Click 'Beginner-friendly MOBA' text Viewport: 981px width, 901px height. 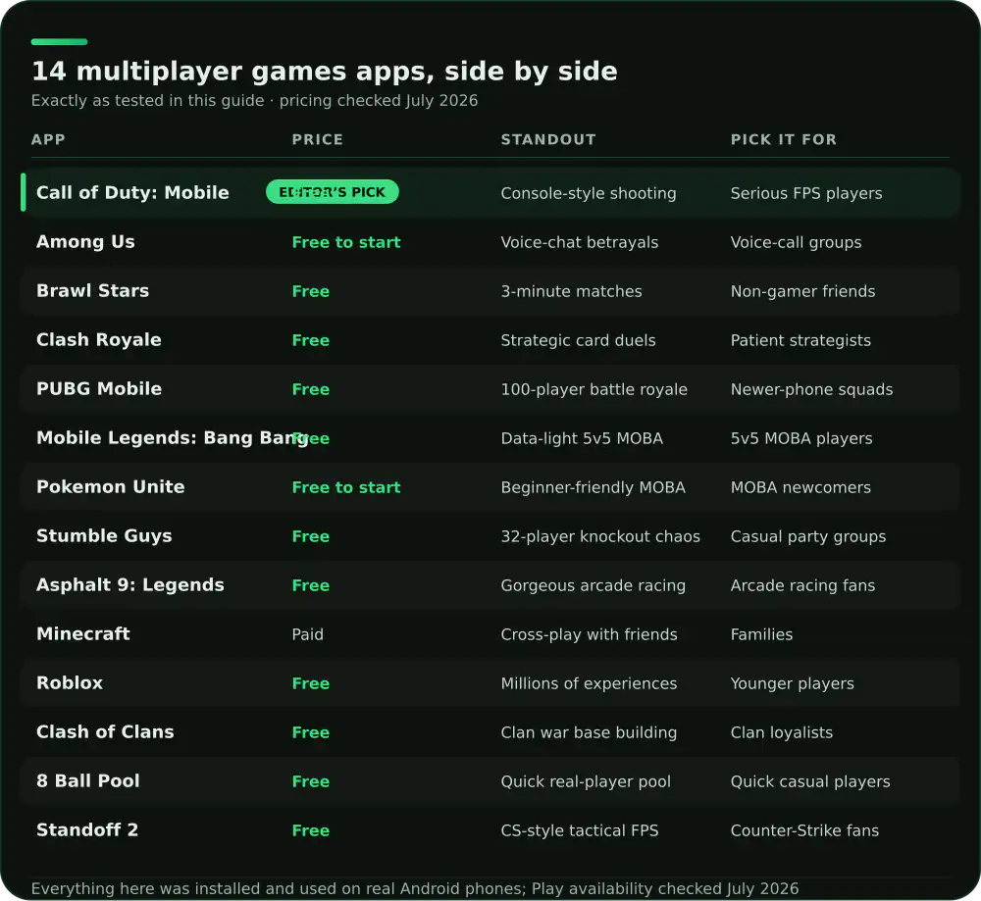(x=594, y=487)
